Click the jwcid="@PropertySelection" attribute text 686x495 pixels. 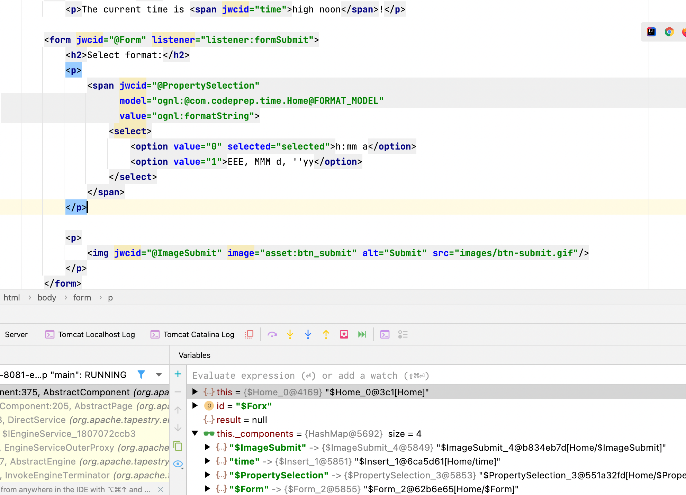(x=189, y=85)
